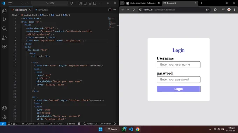Show hidden system tray icons chevron
Screen dimensions: 238x133
tap(210, 130)
